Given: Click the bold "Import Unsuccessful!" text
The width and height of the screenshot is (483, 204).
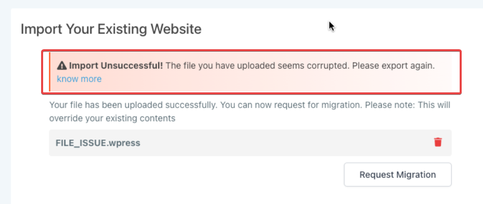Looking at the screenshot, I should point(116,66).
